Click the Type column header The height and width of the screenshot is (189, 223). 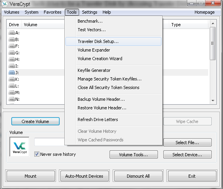(x=189, y=25)
